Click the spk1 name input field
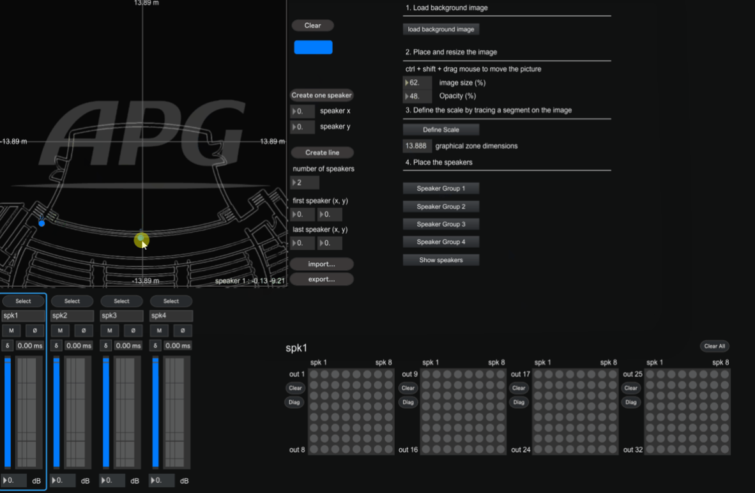 (23, 315)
